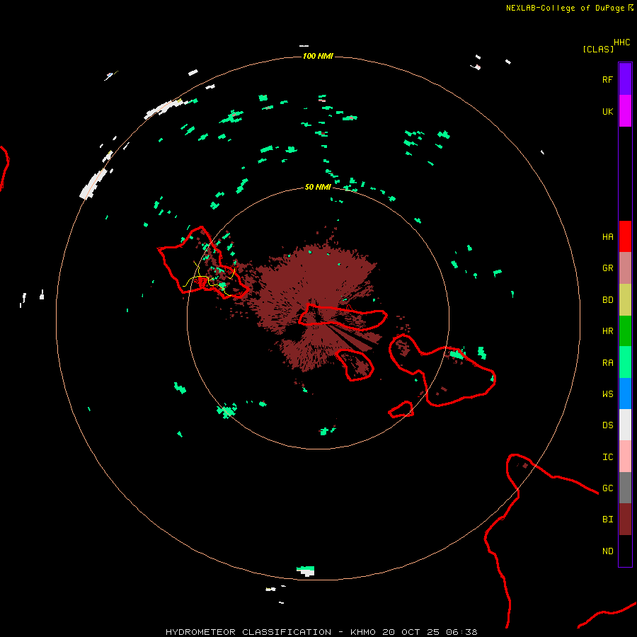Select the BD yellow legend swatch

point(625,300)
